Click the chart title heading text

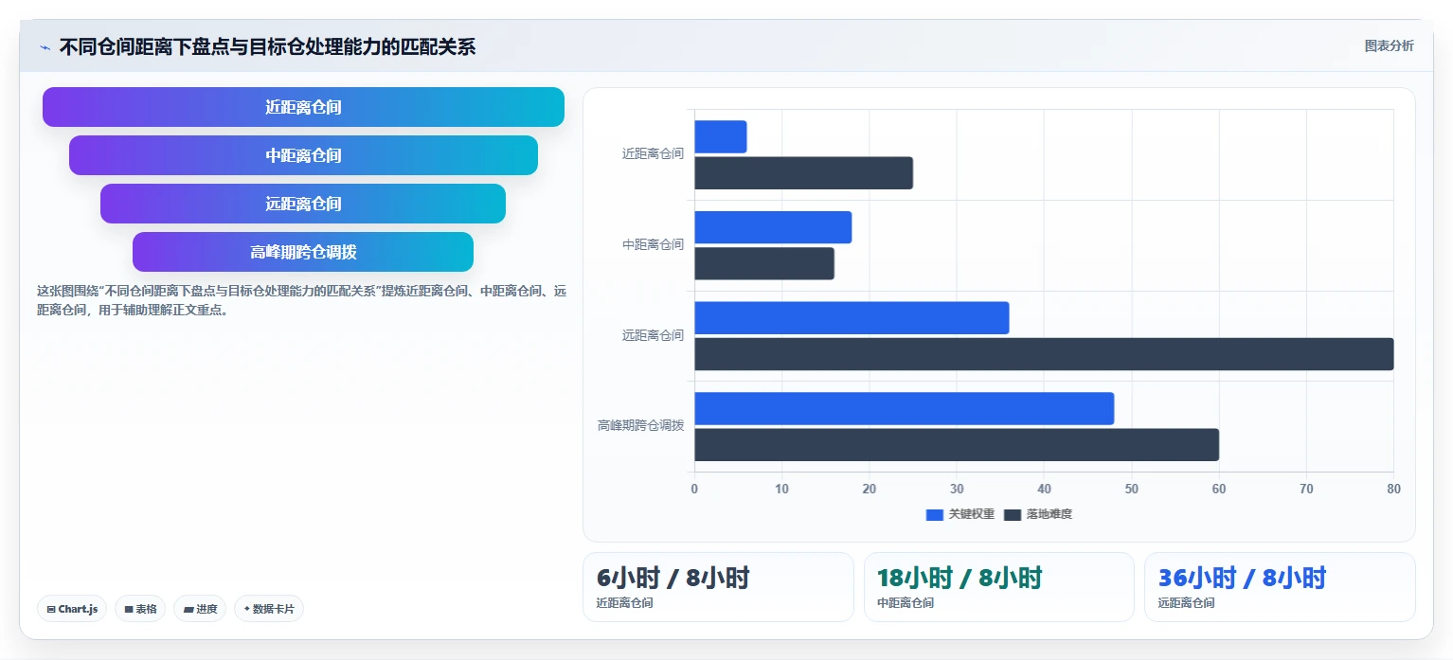point(267,47)
